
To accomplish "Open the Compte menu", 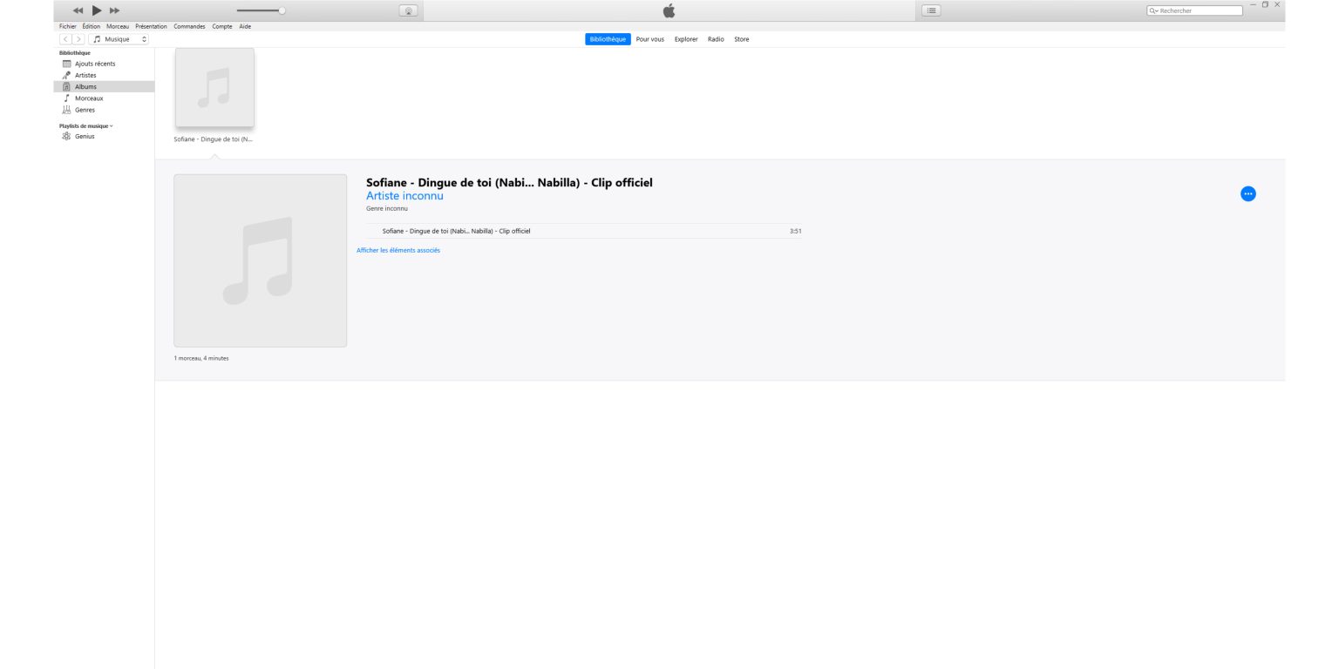I will [x=222, y=26].
